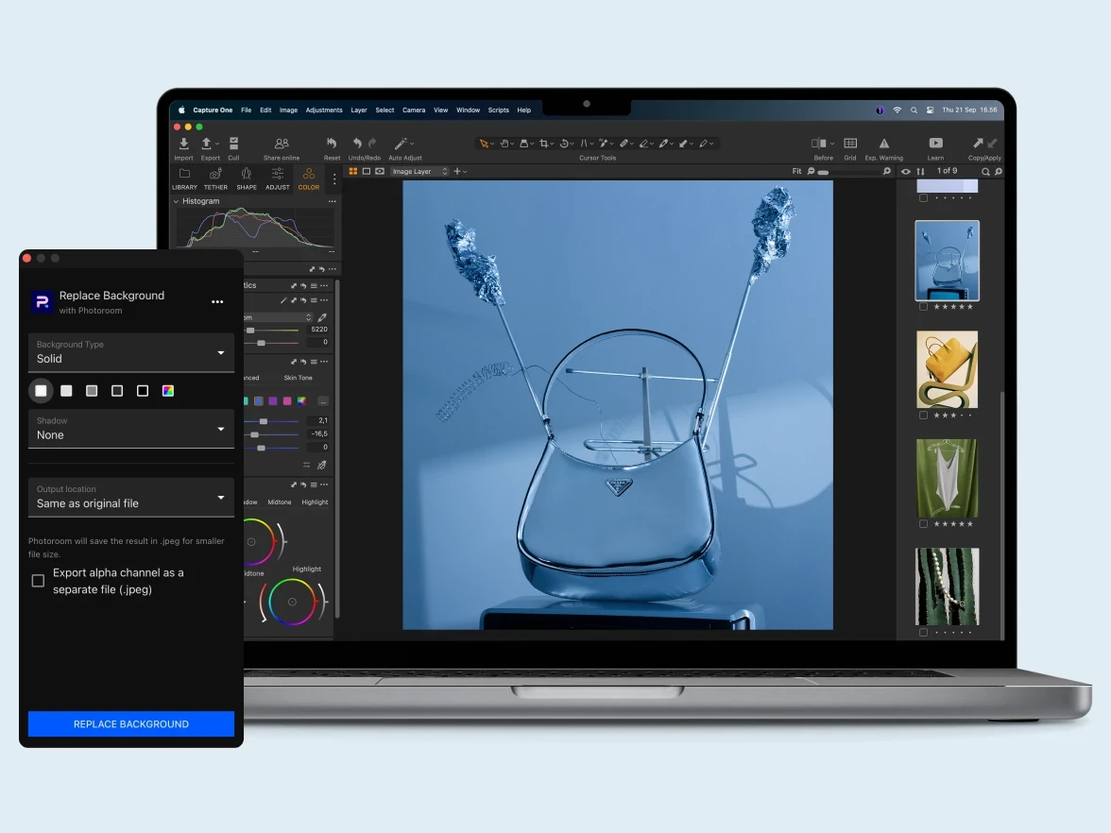Viewport: 1111px width, 833px height.
Task: Click the color picker eyedropper in White Balance
Action: (x=322, y=317)
